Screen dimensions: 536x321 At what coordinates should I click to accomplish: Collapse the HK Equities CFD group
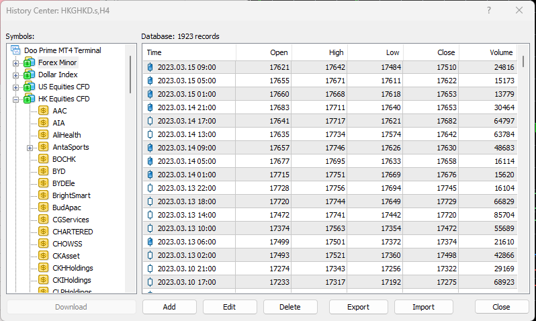click(x=16, y=99)
